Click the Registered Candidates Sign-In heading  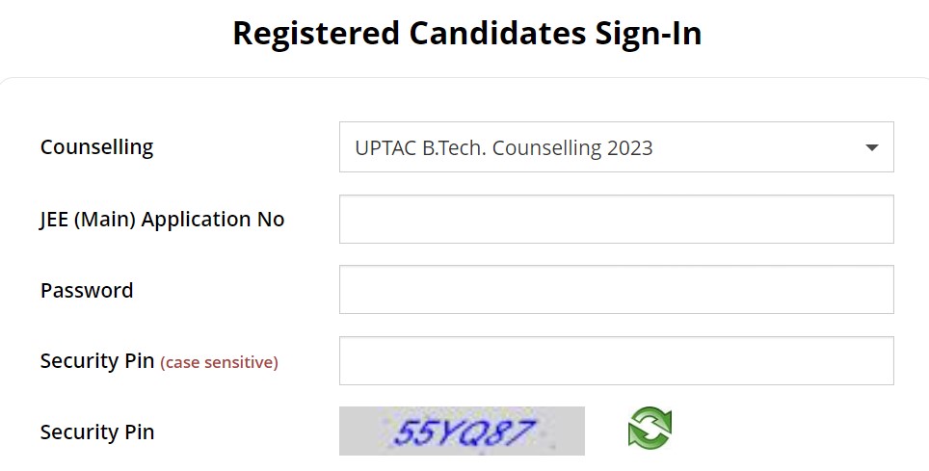click(x=466, y=34)
